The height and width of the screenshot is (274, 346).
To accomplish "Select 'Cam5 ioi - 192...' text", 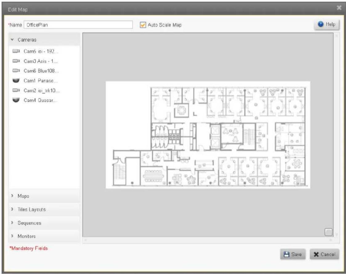I will click(41, 51).
